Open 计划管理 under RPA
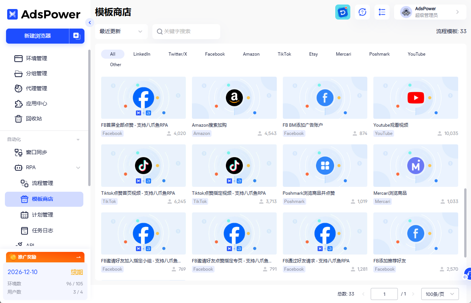The height and width of the screenshot is (303, 471). 42,215
